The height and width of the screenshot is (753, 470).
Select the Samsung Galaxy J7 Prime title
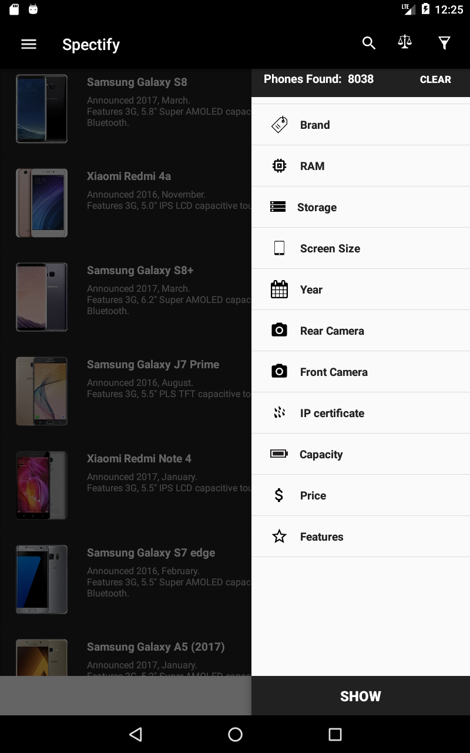(153, 365)
